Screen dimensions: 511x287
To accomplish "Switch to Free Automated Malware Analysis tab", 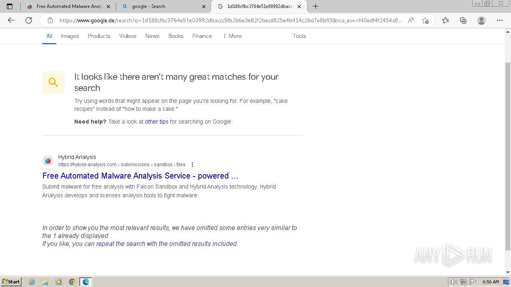I will coord(68,6).
